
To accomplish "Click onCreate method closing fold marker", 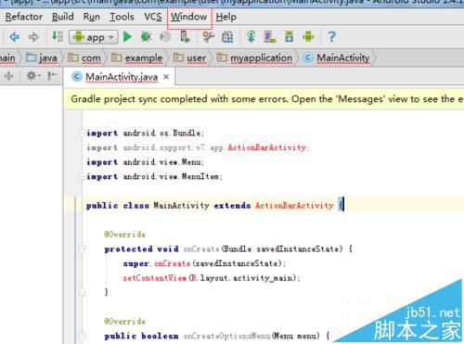I will (x=82, y=292).
